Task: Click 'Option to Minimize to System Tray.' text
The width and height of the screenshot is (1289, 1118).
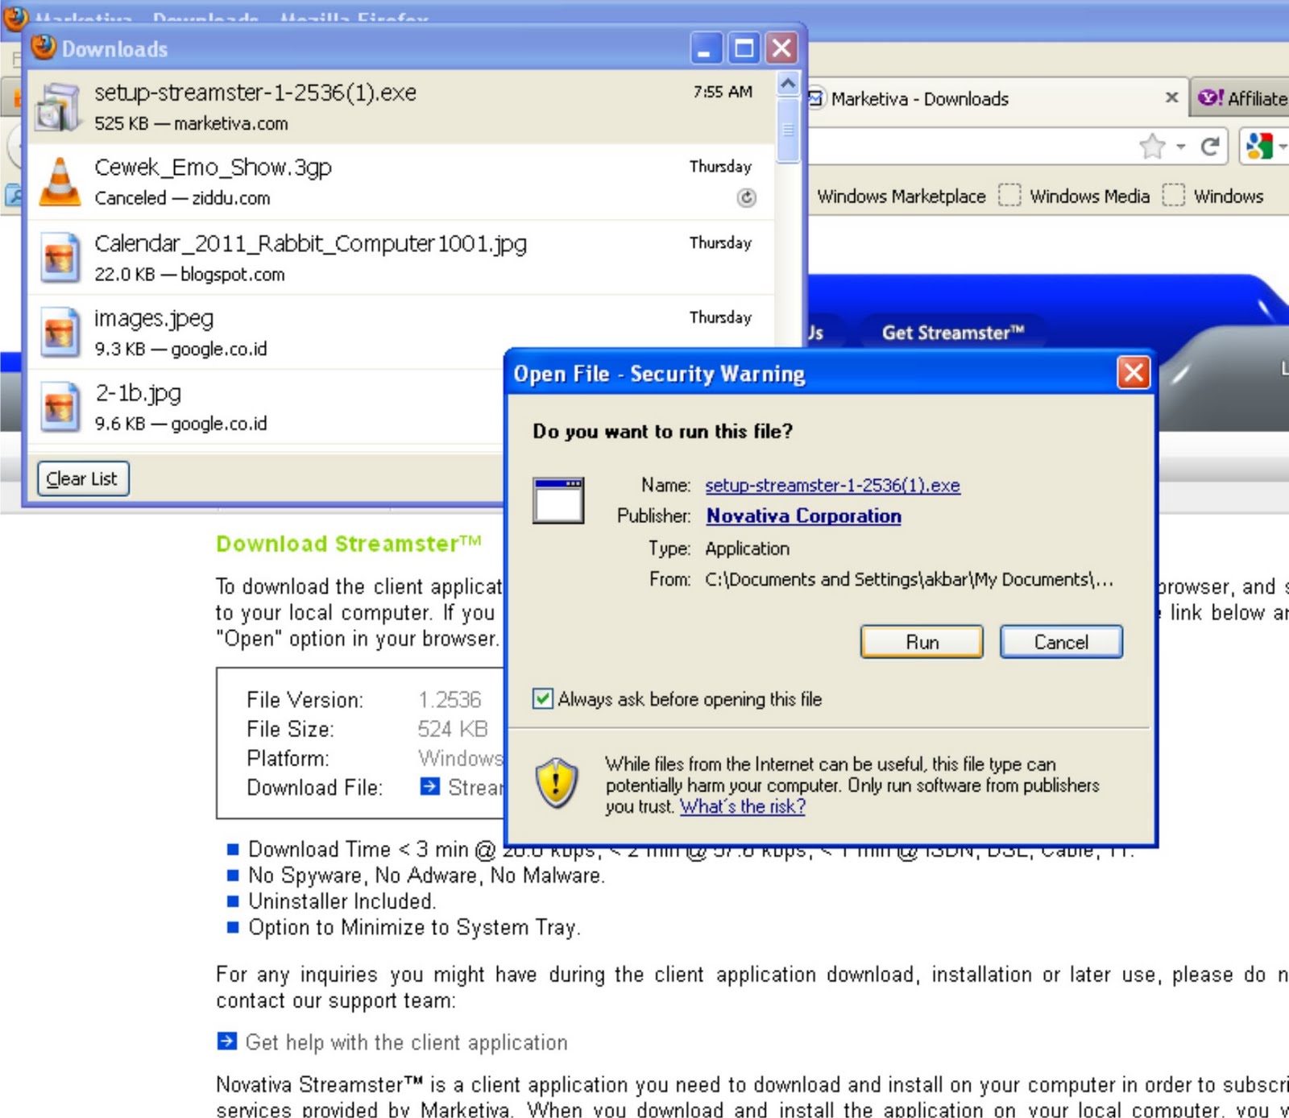Action: pyautogui.click(x=414, y=927)
